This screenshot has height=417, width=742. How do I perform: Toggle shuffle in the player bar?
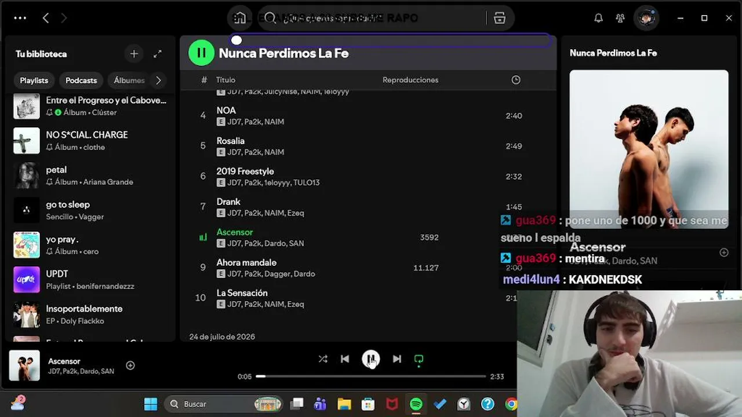323,359
